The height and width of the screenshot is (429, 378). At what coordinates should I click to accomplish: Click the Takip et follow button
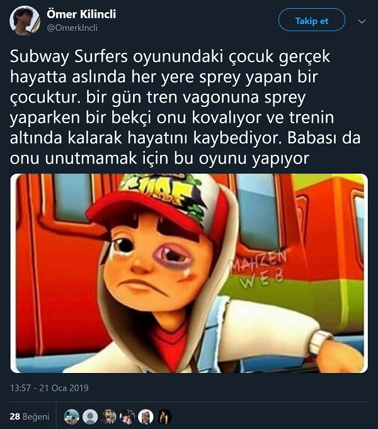pos(312,20)
